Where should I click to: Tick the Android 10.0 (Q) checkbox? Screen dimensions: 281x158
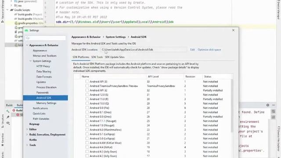87,104
